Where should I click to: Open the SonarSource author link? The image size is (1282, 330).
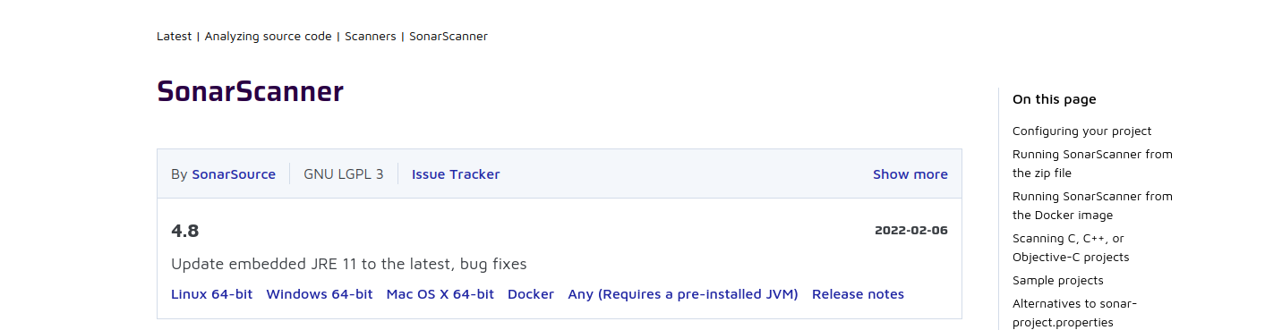[x=234, y=174]
